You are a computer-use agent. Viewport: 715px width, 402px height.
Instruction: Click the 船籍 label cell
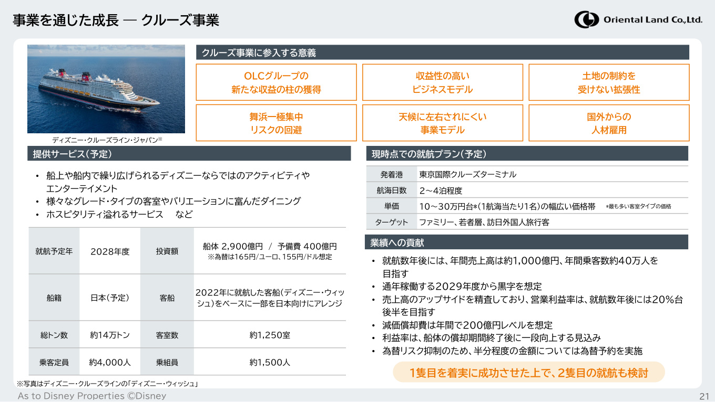[54, 298]
